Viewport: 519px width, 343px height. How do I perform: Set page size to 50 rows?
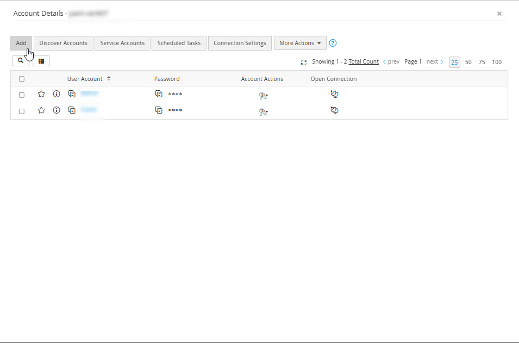468,62
